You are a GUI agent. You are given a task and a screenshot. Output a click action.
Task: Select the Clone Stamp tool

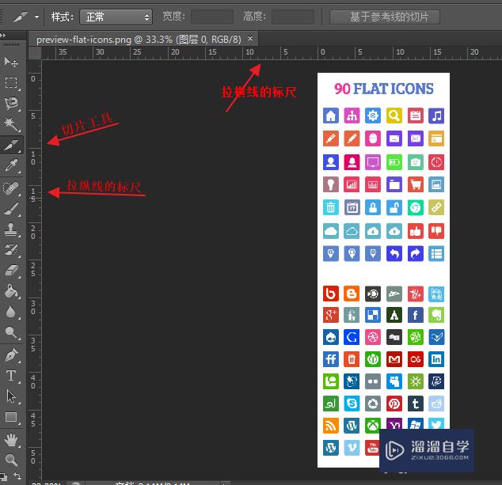[x=11, y=229]
